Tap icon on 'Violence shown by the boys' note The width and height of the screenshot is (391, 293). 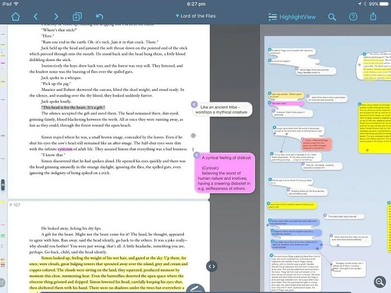point(288,190)
